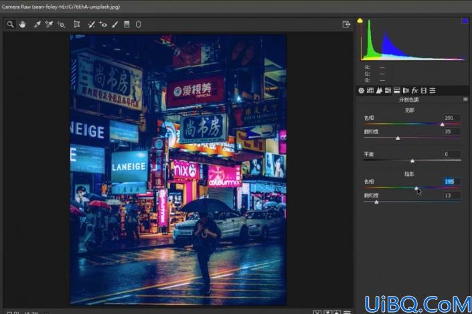
Task: Open the Presets panel tab
Action: pos(432,90)
